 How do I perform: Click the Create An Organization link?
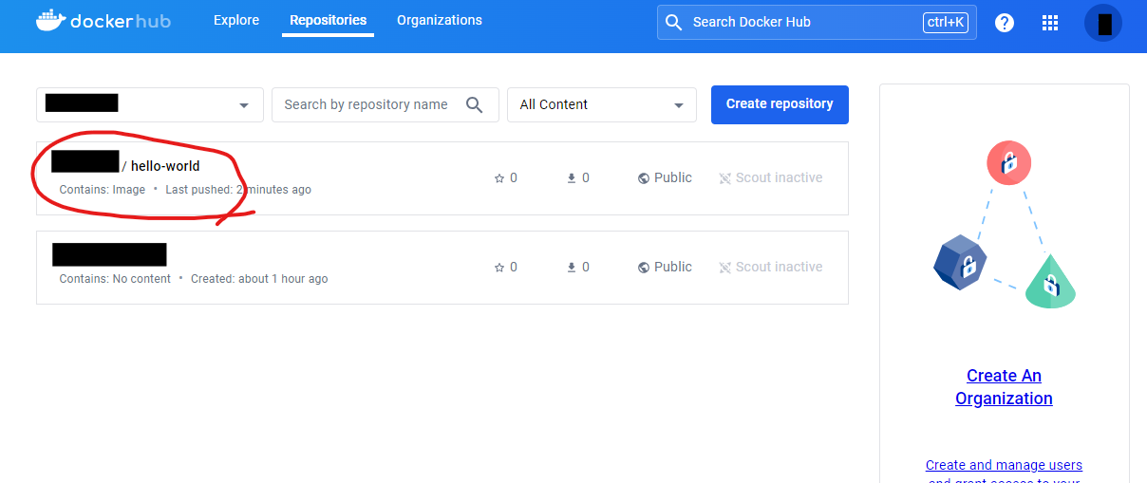pyautogui.click(x=1004, y=387)
